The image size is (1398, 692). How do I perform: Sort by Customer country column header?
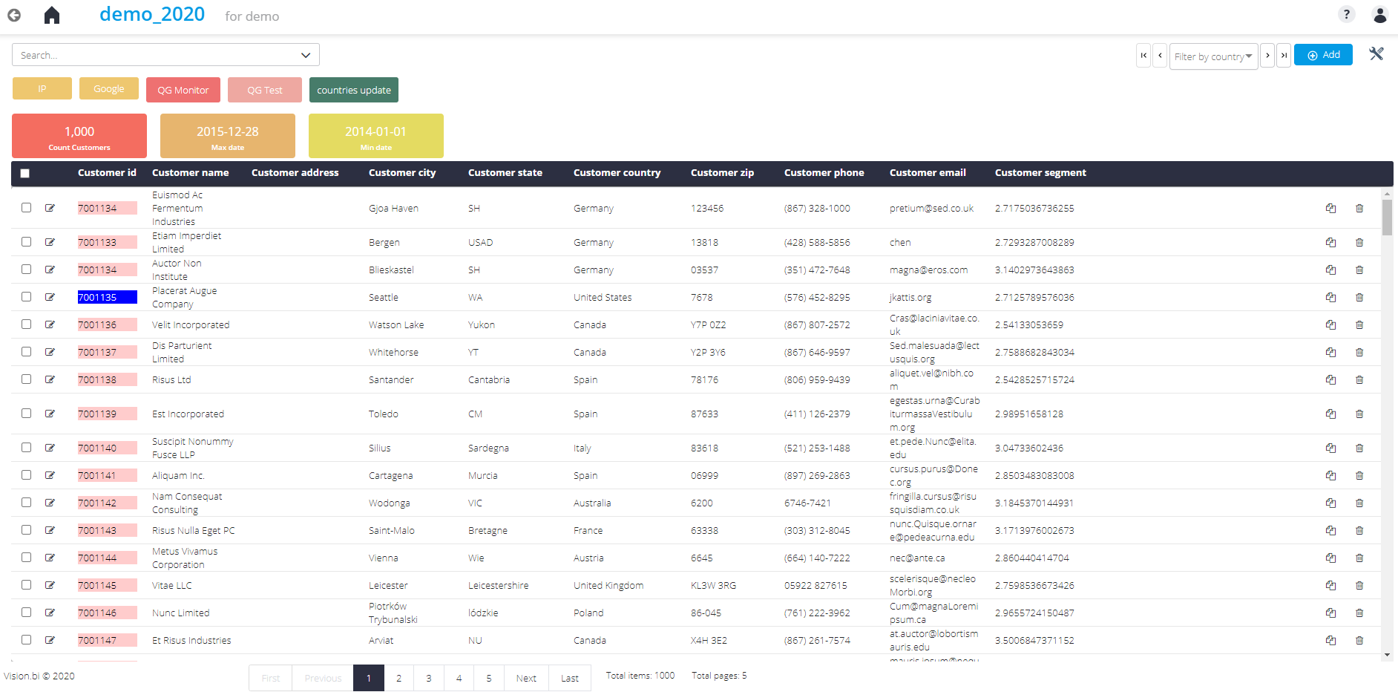coord(617,172)
